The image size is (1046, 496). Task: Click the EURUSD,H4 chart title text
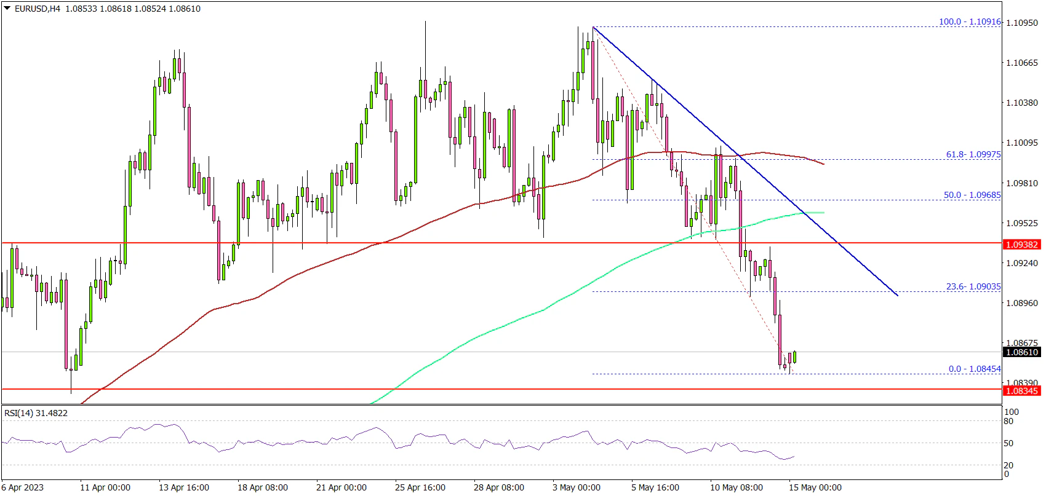tap(37, 9)
